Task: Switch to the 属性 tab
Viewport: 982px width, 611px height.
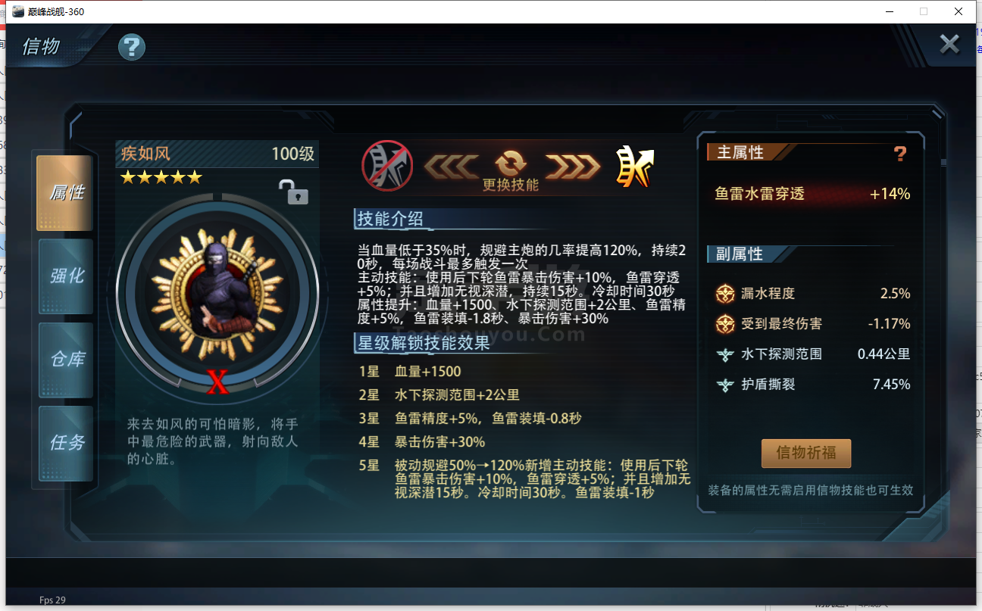Action: 65,193
